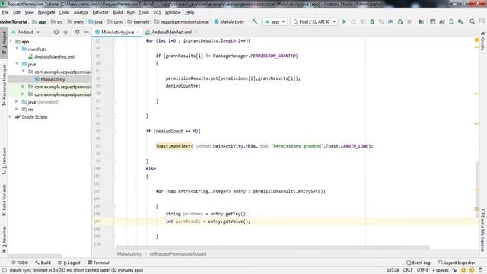This screenshot has height=274, width=487.
Task: Collapse the manifests folder
Action: pyautogui.click(x=17, y=49)
